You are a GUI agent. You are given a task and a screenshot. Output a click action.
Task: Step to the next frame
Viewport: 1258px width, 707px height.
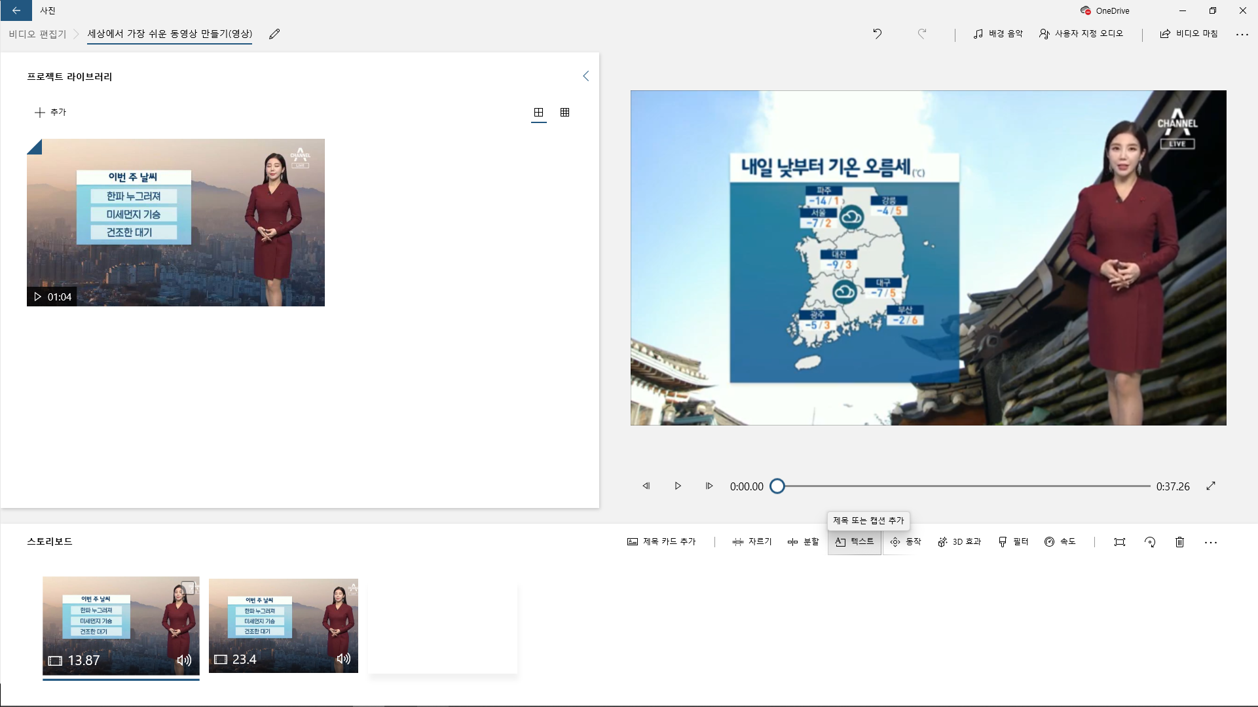click(709, 486)
